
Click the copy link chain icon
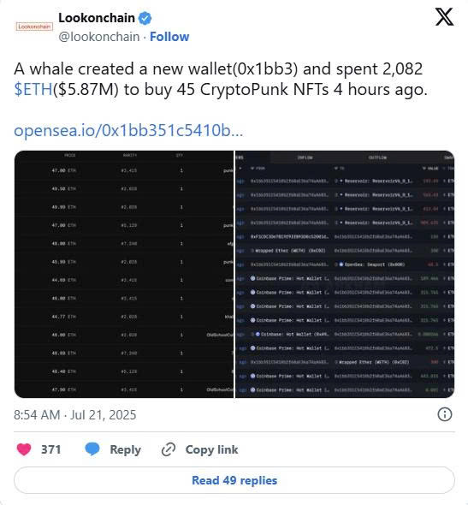(x=169, y=449)
